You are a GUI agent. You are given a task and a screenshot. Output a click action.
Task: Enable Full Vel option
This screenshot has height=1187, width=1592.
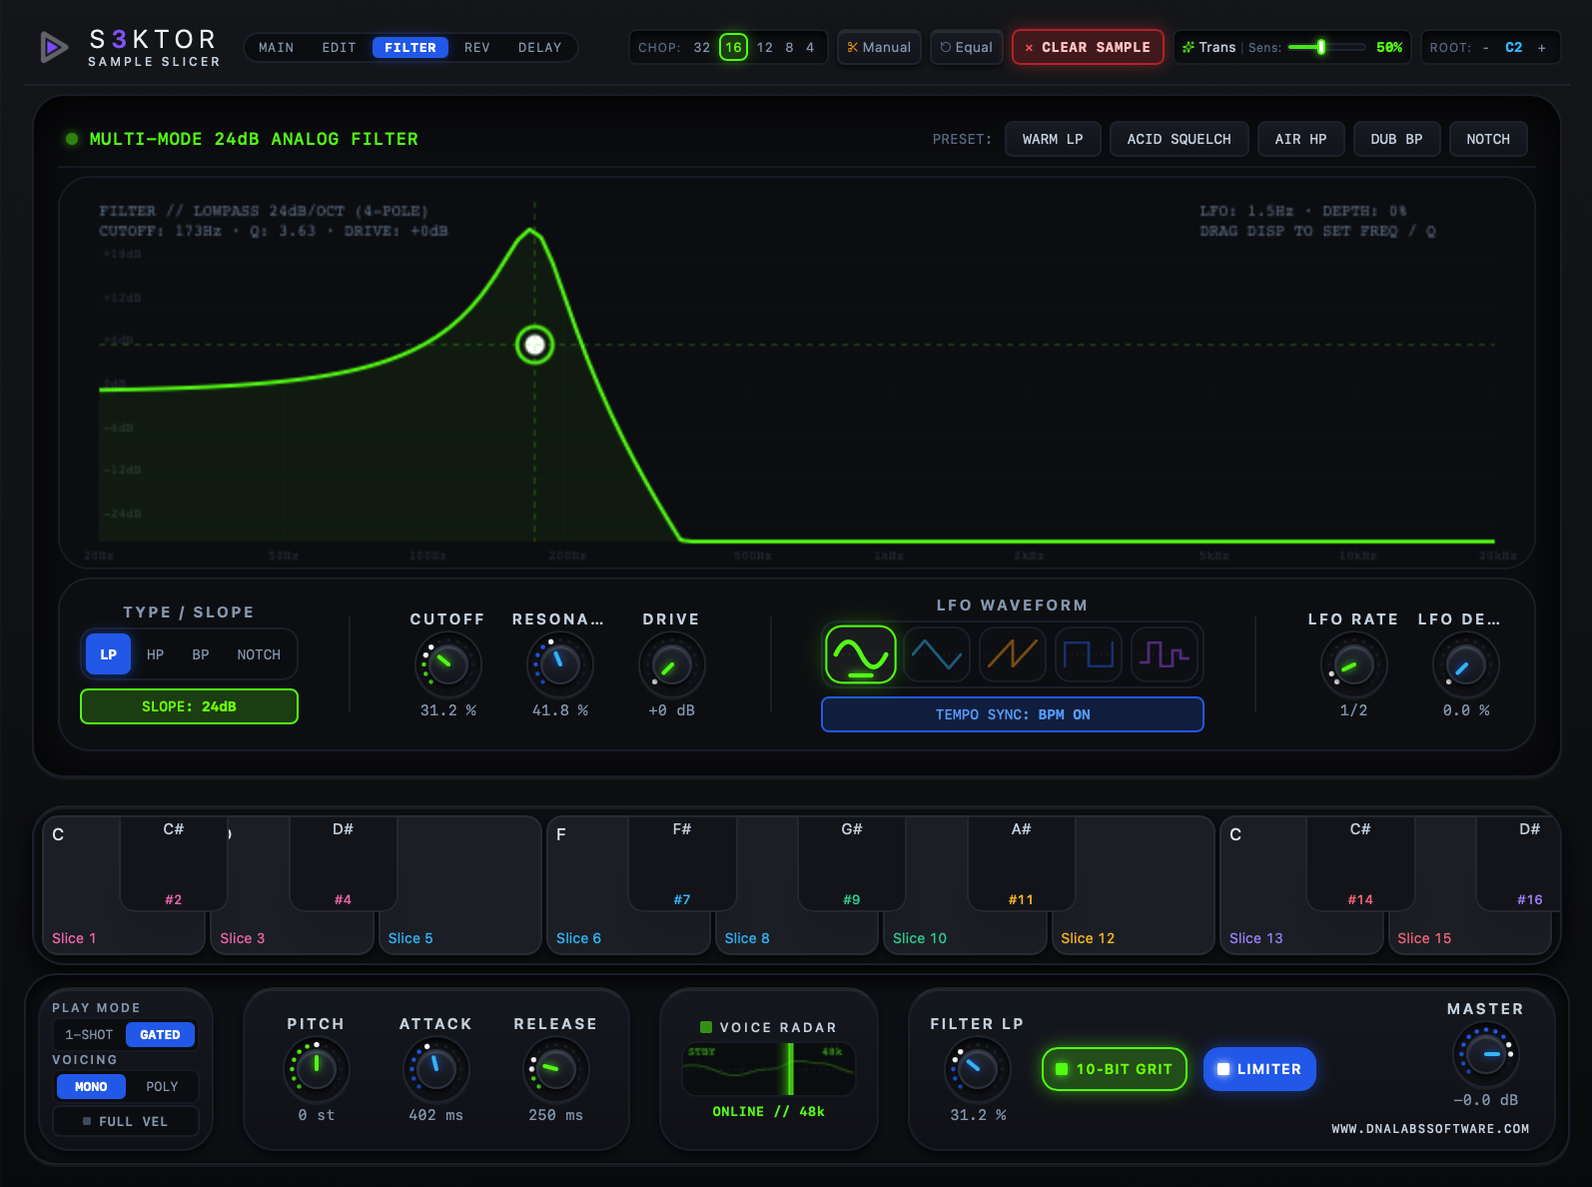[126, 1121]
